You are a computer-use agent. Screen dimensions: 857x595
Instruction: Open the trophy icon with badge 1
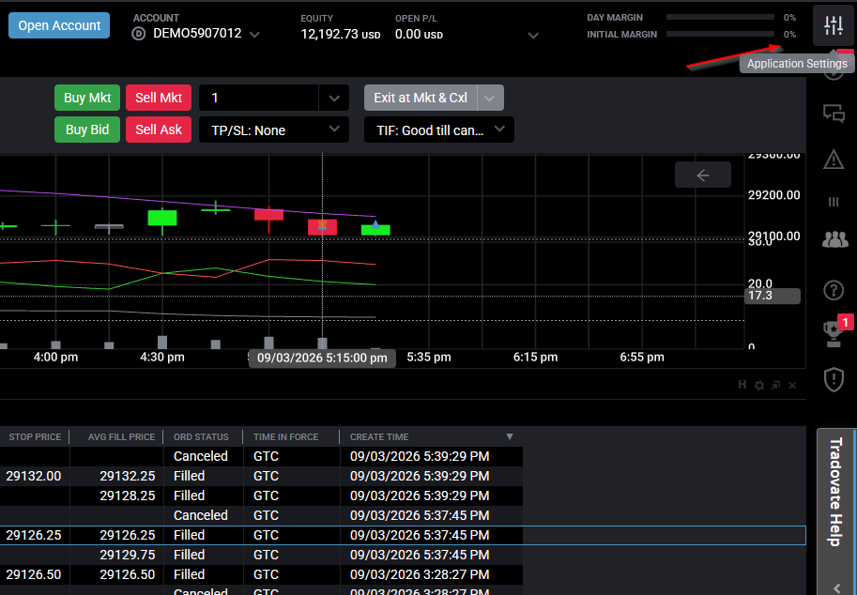coord(834,333)
